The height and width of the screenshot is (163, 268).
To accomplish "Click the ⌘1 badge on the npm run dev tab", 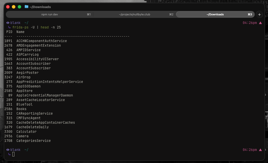I will click(x=88, y=14).
